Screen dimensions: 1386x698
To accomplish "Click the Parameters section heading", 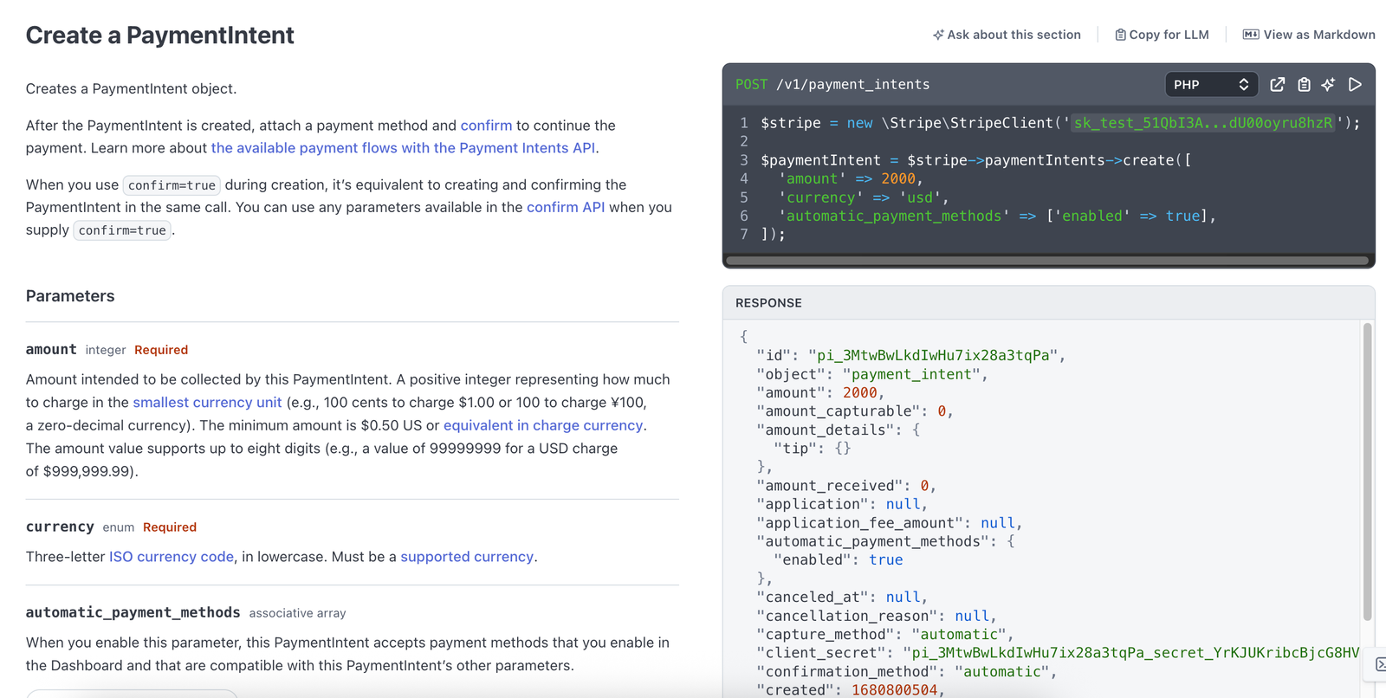I will [x=70, y=296].
